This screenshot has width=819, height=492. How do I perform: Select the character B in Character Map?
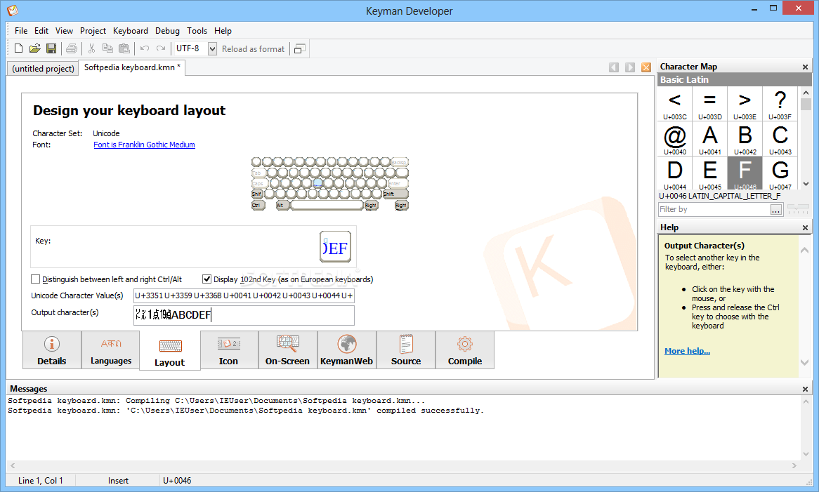coord(745,139)
